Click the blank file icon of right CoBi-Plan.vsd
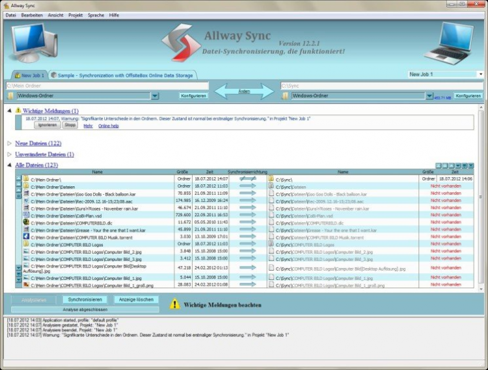The image size is (488, 370). coord(271,215)
